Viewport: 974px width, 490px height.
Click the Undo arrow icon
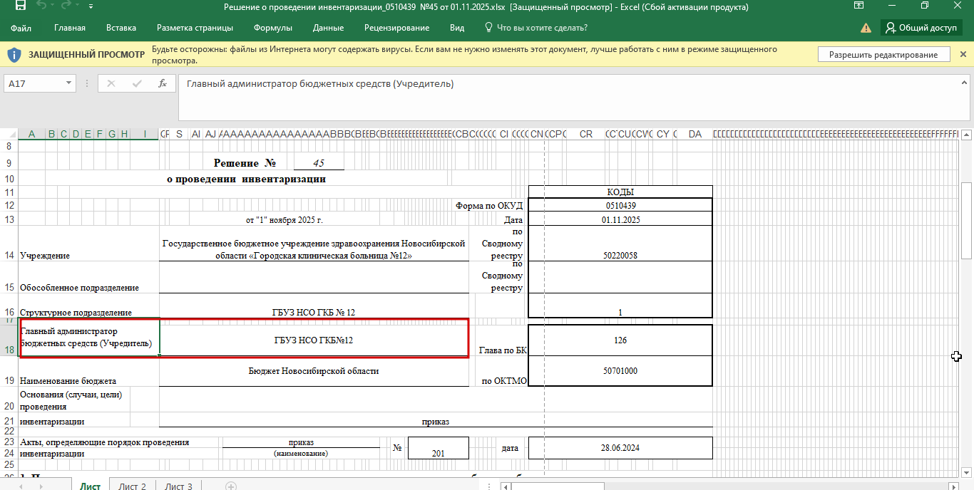tap(41, 6)
